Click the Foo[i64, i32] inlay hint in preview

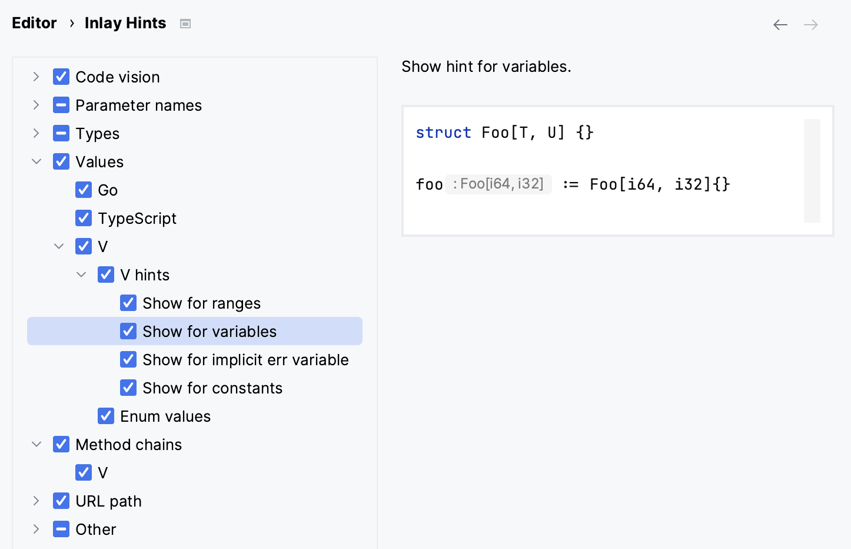pos(498,184)
